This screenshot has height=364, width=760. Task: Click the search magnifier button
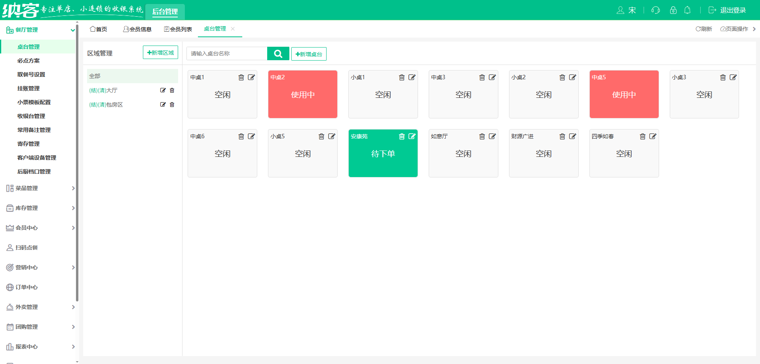278,53
